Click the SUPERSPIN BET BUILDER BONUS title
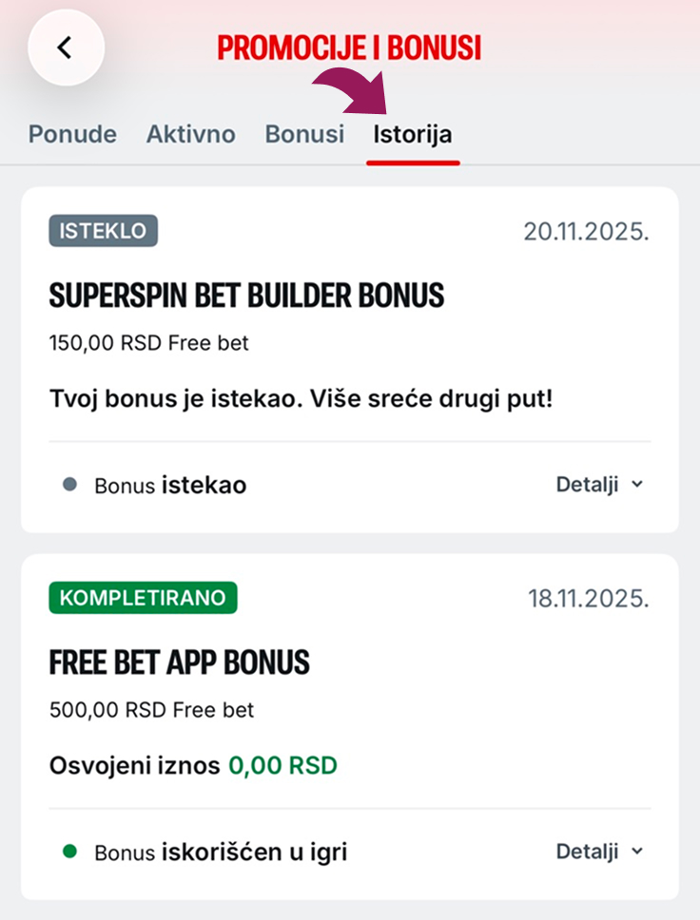700x920 pixels. click(x=246, y=296)
